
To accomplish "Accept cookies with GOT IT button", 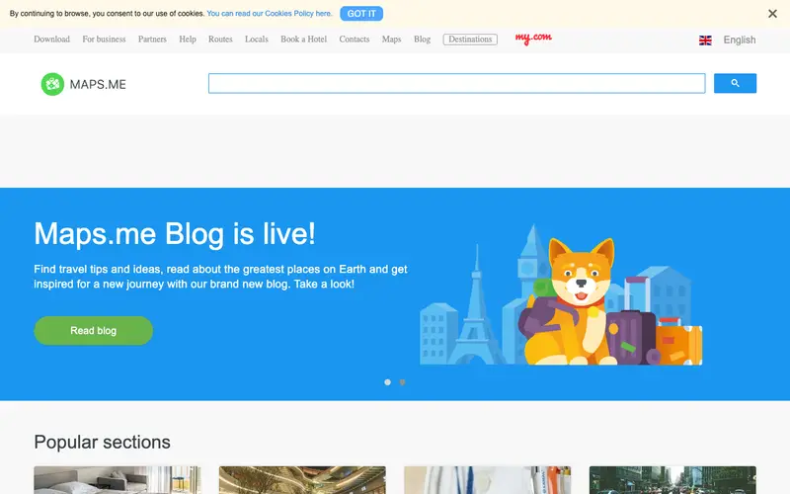I will click(x=361, y=14).
